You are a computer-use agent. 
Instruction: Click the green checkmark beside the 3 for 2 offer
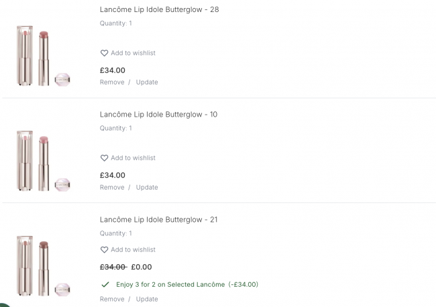105,284
